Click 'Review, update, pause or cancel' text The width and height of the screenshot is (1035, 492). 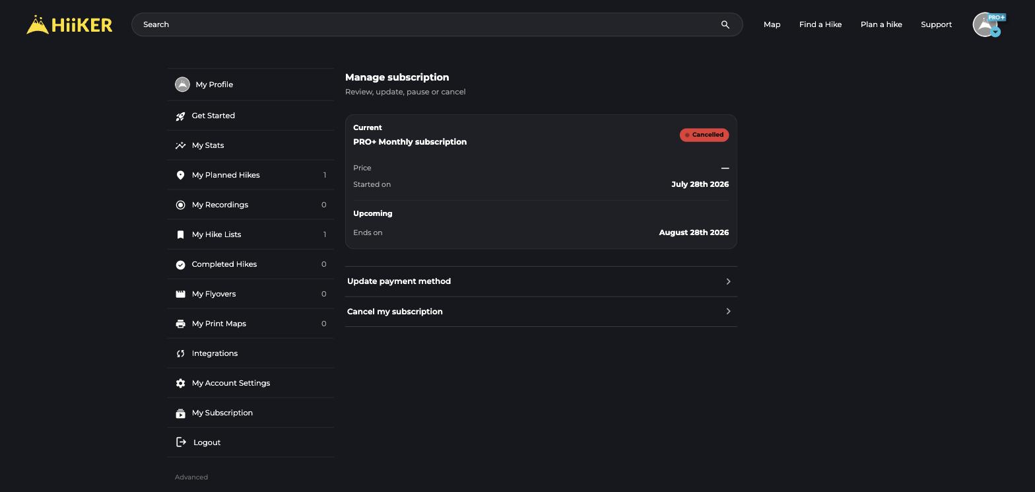pyautogui.click(x=405, y=92)
